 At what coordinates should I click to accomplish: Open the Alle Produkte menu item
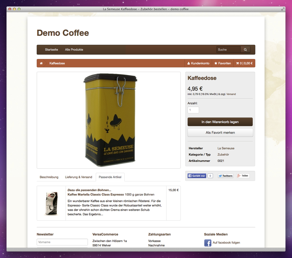coord(74,50)
